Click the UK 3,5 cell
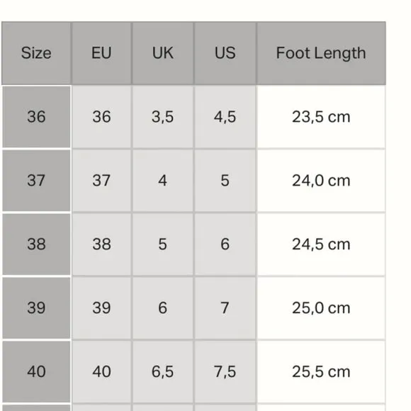 [x=163, y=117]
